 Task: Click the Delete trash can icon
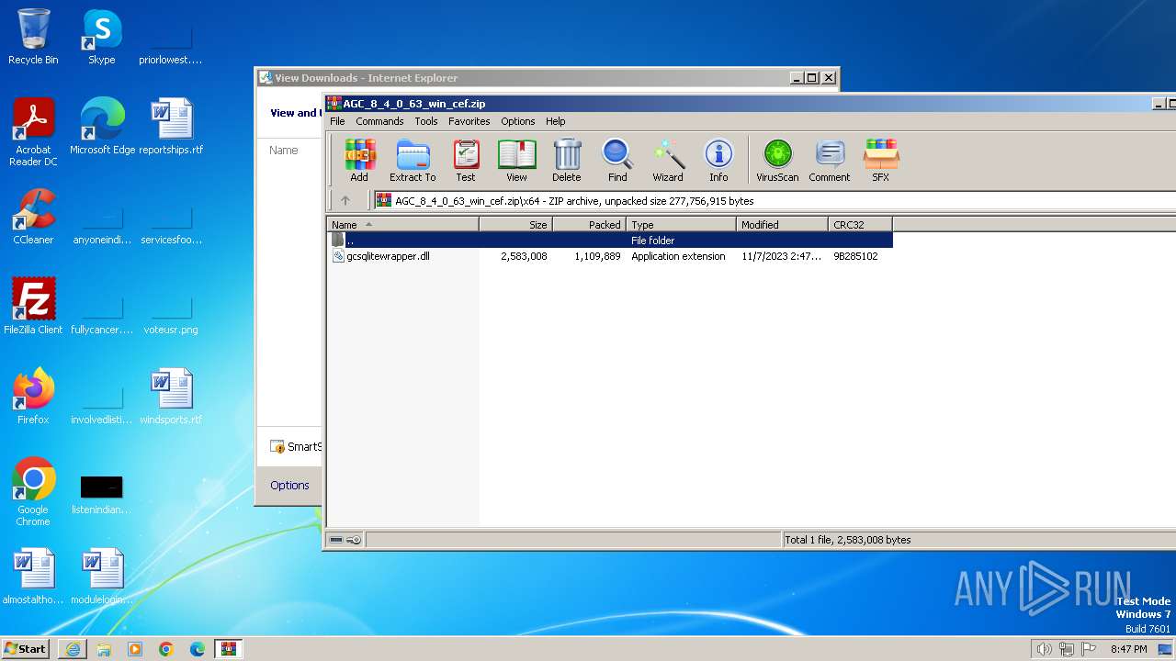(x=567, y=161)
